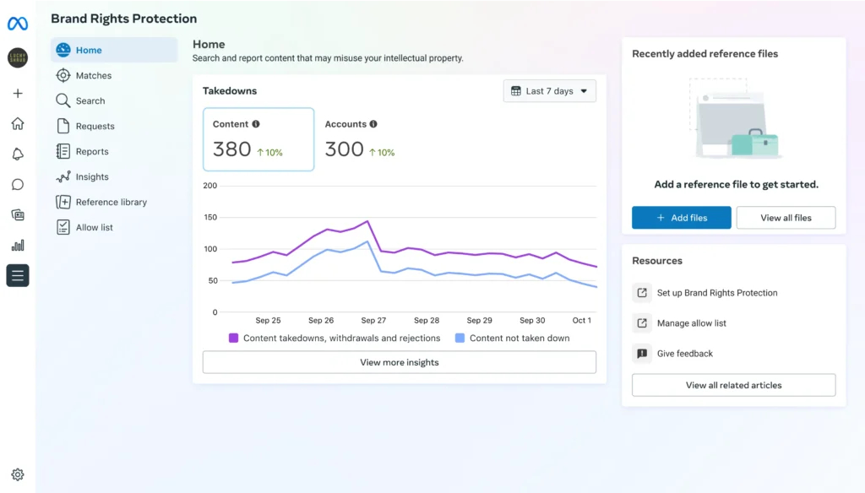
Task: Open the chat bubble messages icon
Action: (18, 184)
